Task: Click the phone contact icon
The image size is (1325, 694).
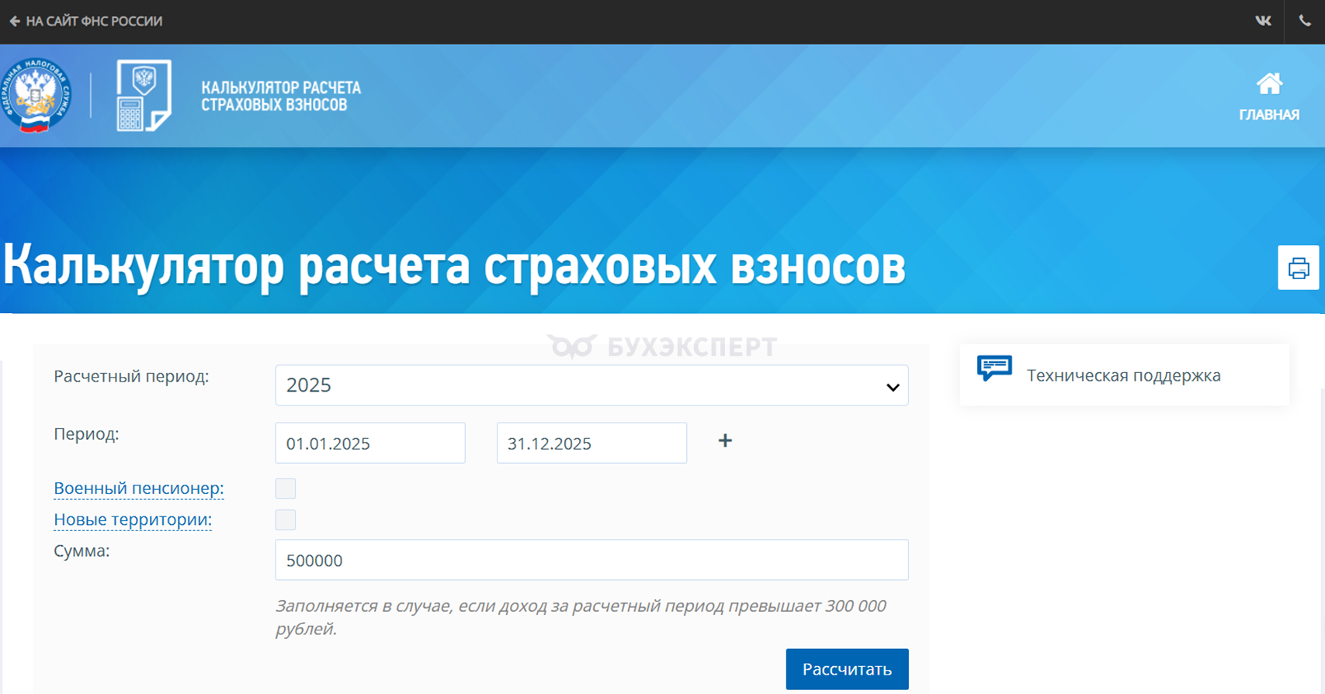Action: coord(1305,21)
